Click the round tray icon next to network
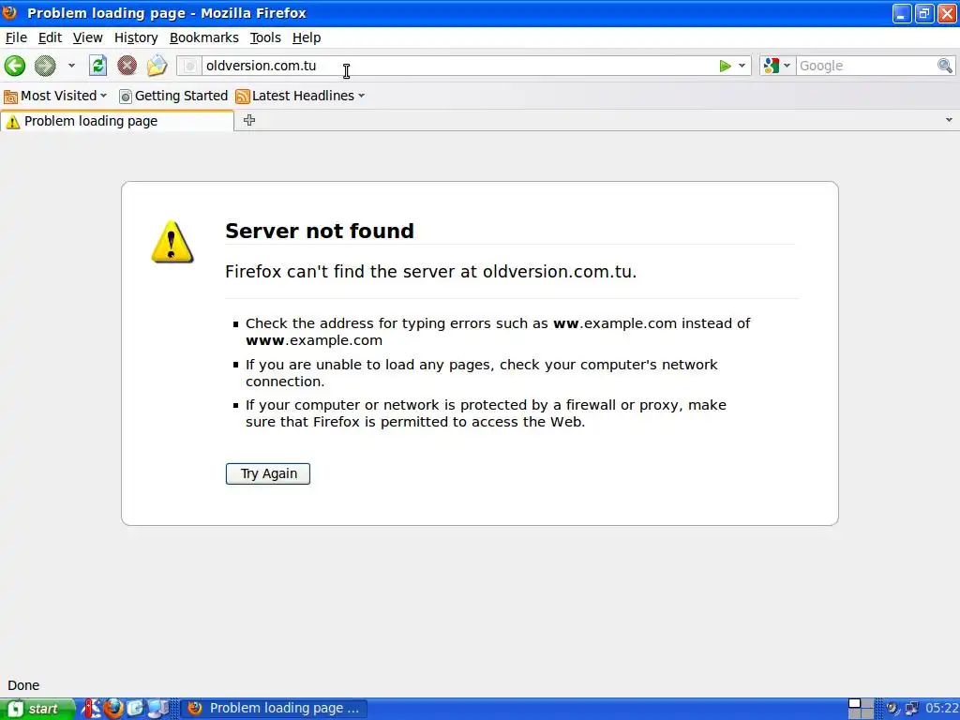Image resolution: width=960 pixels, height=720 pixels. [892, 709]
